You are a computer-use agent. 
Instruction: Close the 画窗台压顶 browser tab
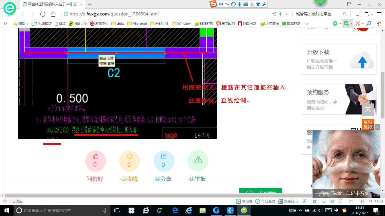[81, 4]
